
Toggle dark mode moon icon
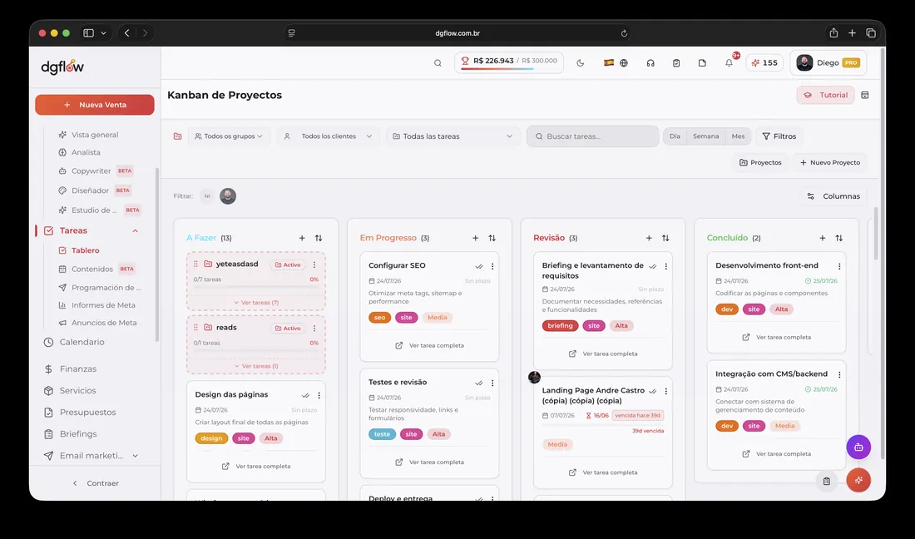click(580, 63)
